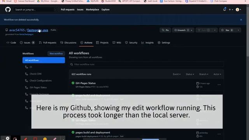Switch to the Actions tab

[86, 42]
